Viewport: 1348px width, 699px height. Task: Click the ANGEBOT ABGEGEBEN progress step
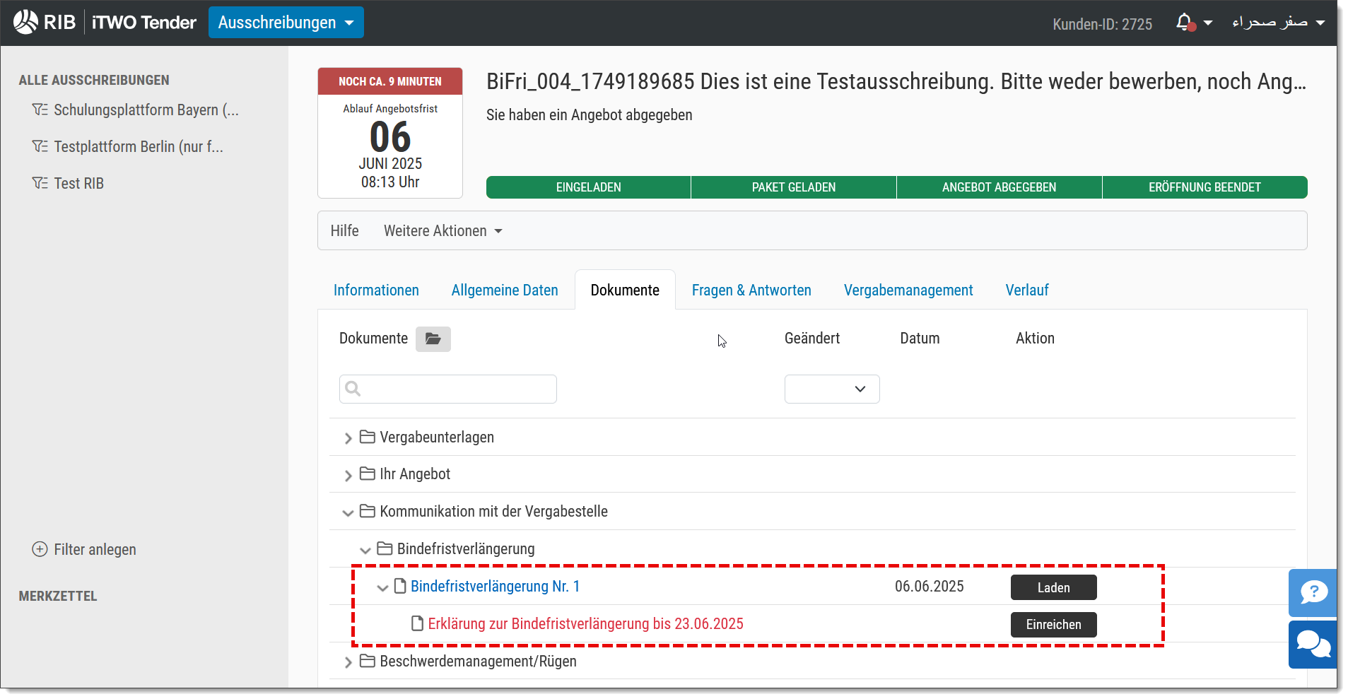pos(999,187)
